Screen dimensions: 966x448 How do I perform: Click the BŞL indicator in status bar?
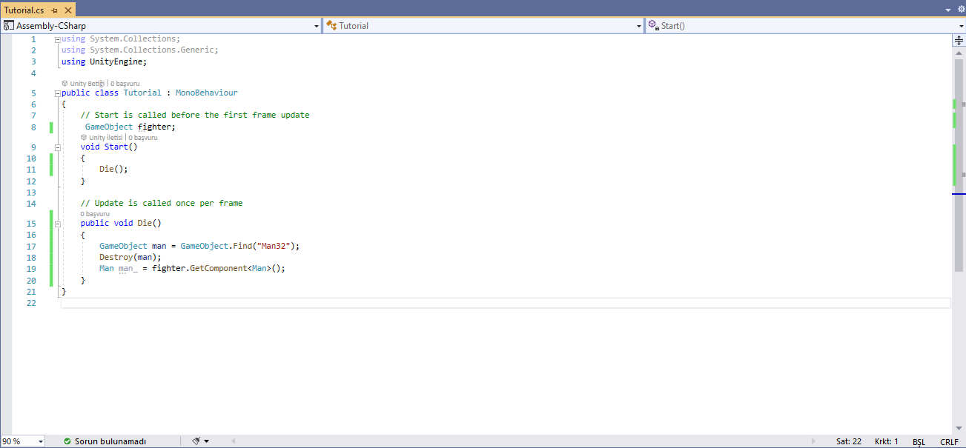(x=919, y=441)
